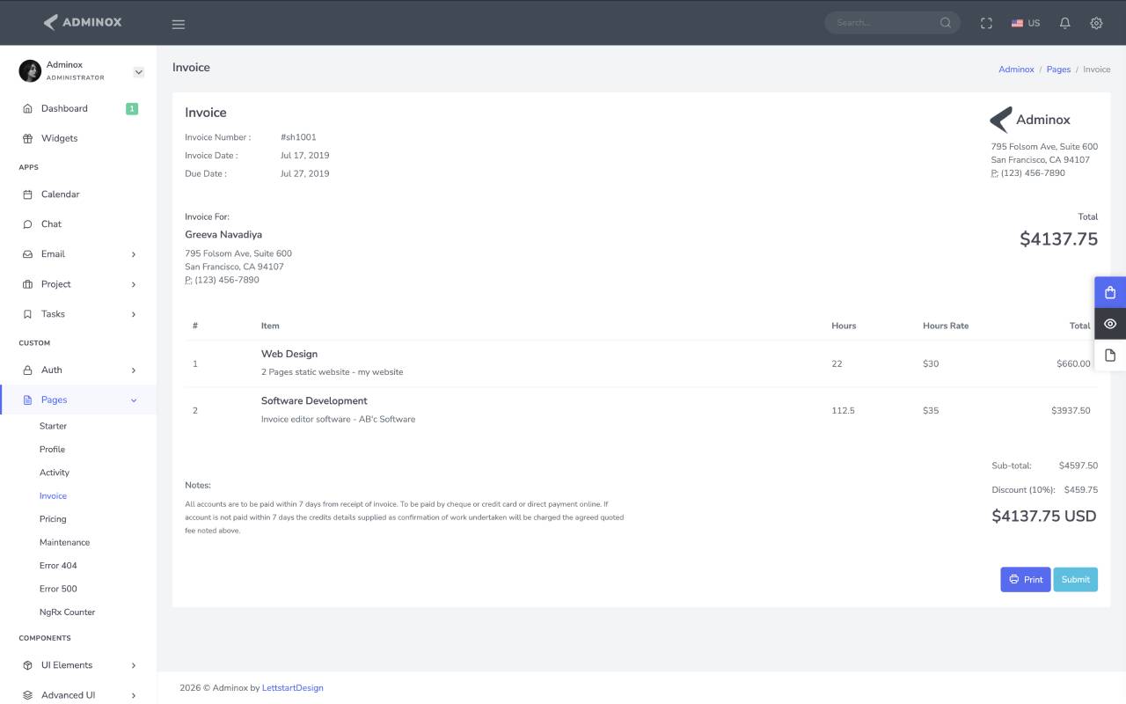Screen dimensions: 1126x704
Task: Click the Advanced UI layers icon
Action: coord(27,695)
